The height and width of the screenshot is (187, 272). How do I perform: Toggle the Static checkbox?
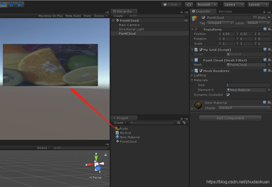(x=255, y=18)
